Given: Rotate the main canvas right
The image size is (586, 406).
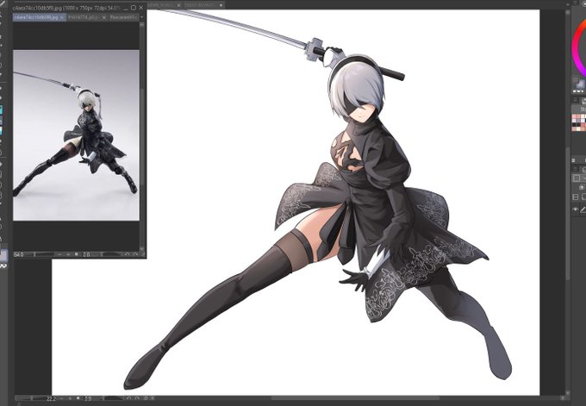Looking at the screenshot, I should (x=137, y=398).
